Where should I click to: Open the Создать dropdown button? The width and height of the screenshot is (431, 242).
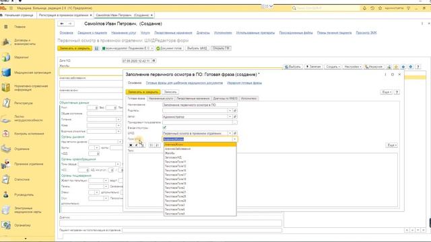333,67
